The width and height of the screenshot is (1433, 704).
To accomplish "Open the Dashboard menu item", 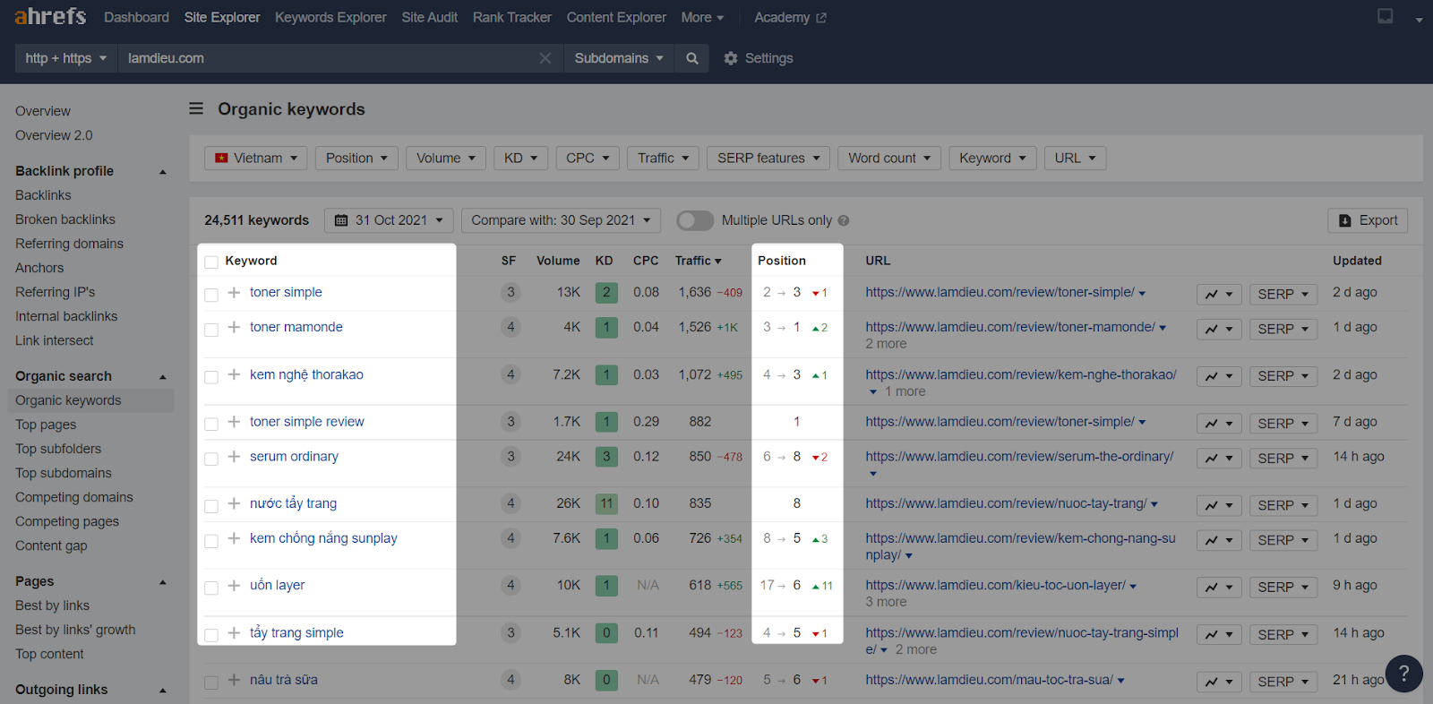I will click(136, 17).
